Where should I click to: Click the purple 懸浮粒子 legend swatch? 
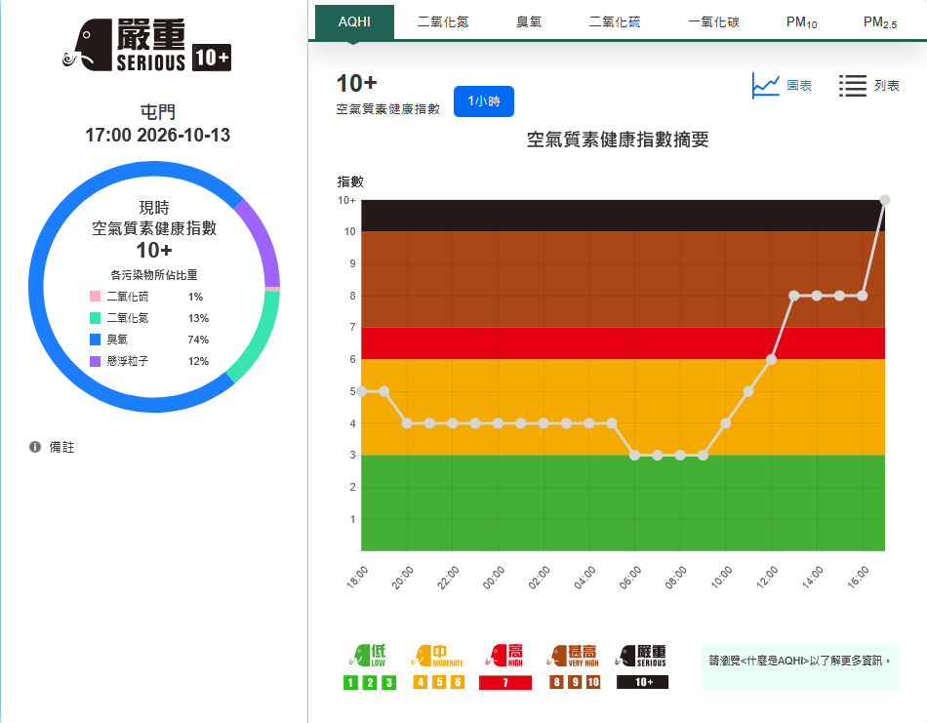coord(95,361)
